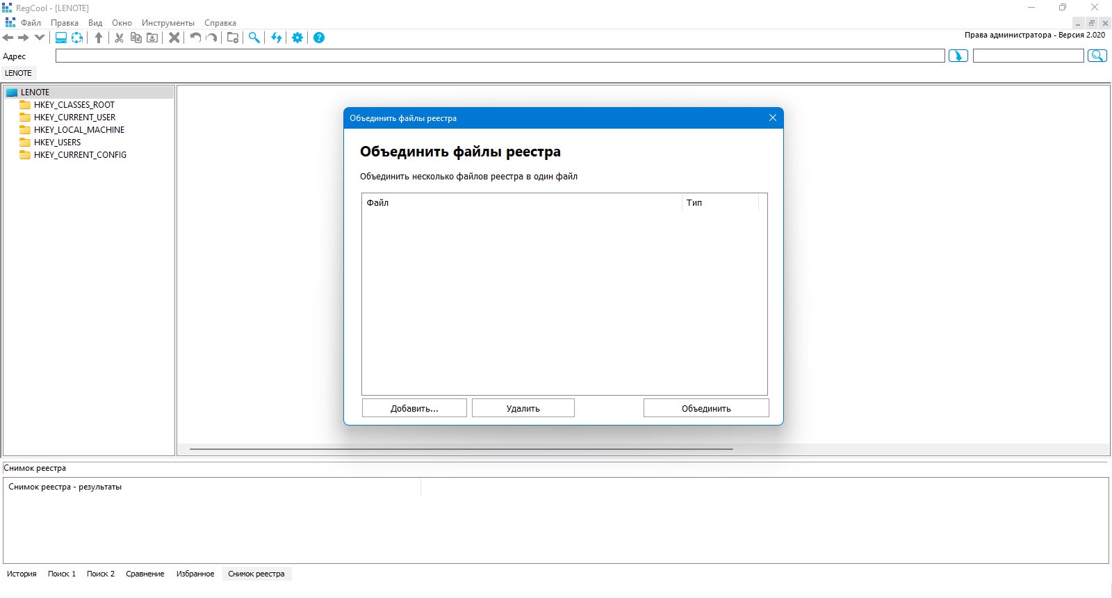
Task: Click inside the Адрес input field
Action: [500, 56]
